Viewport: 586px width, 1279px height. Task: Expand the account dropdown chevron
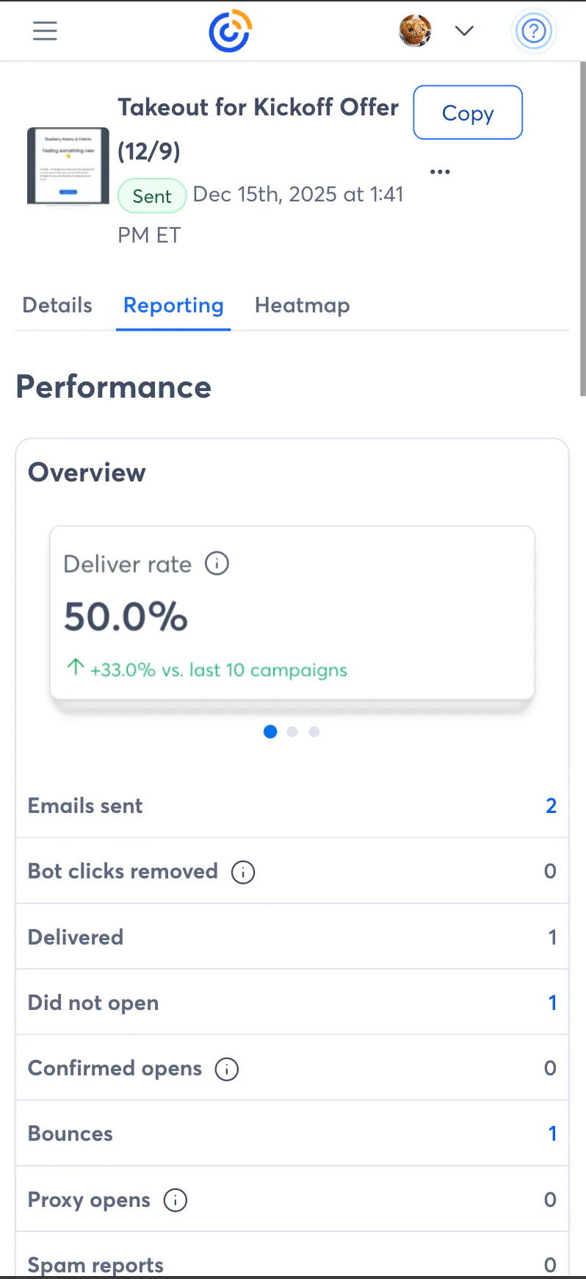coord(464,31)
